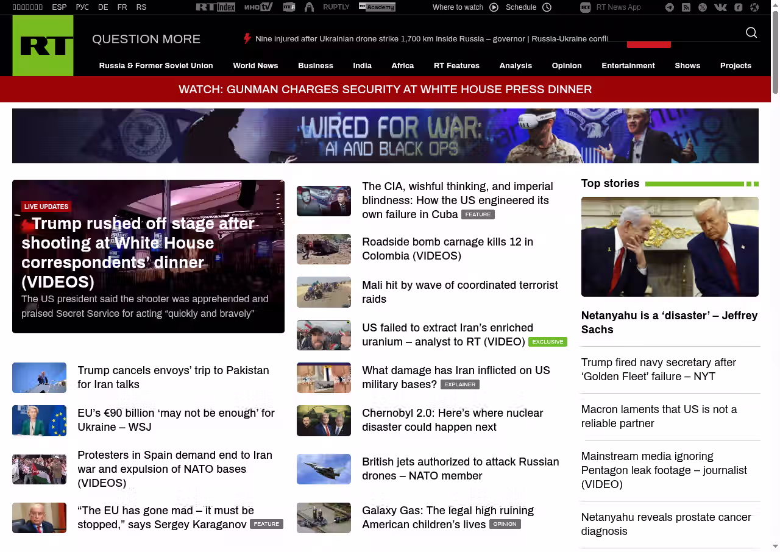Viewport: 780px width, 552px height.
Task: Open the search magnifier icon
Action: coord(751,33)
